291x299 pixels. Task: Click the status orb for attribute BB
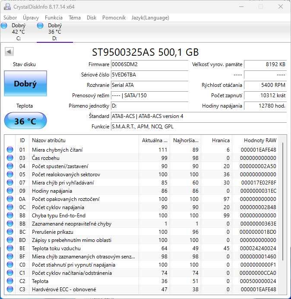(10, 223)
